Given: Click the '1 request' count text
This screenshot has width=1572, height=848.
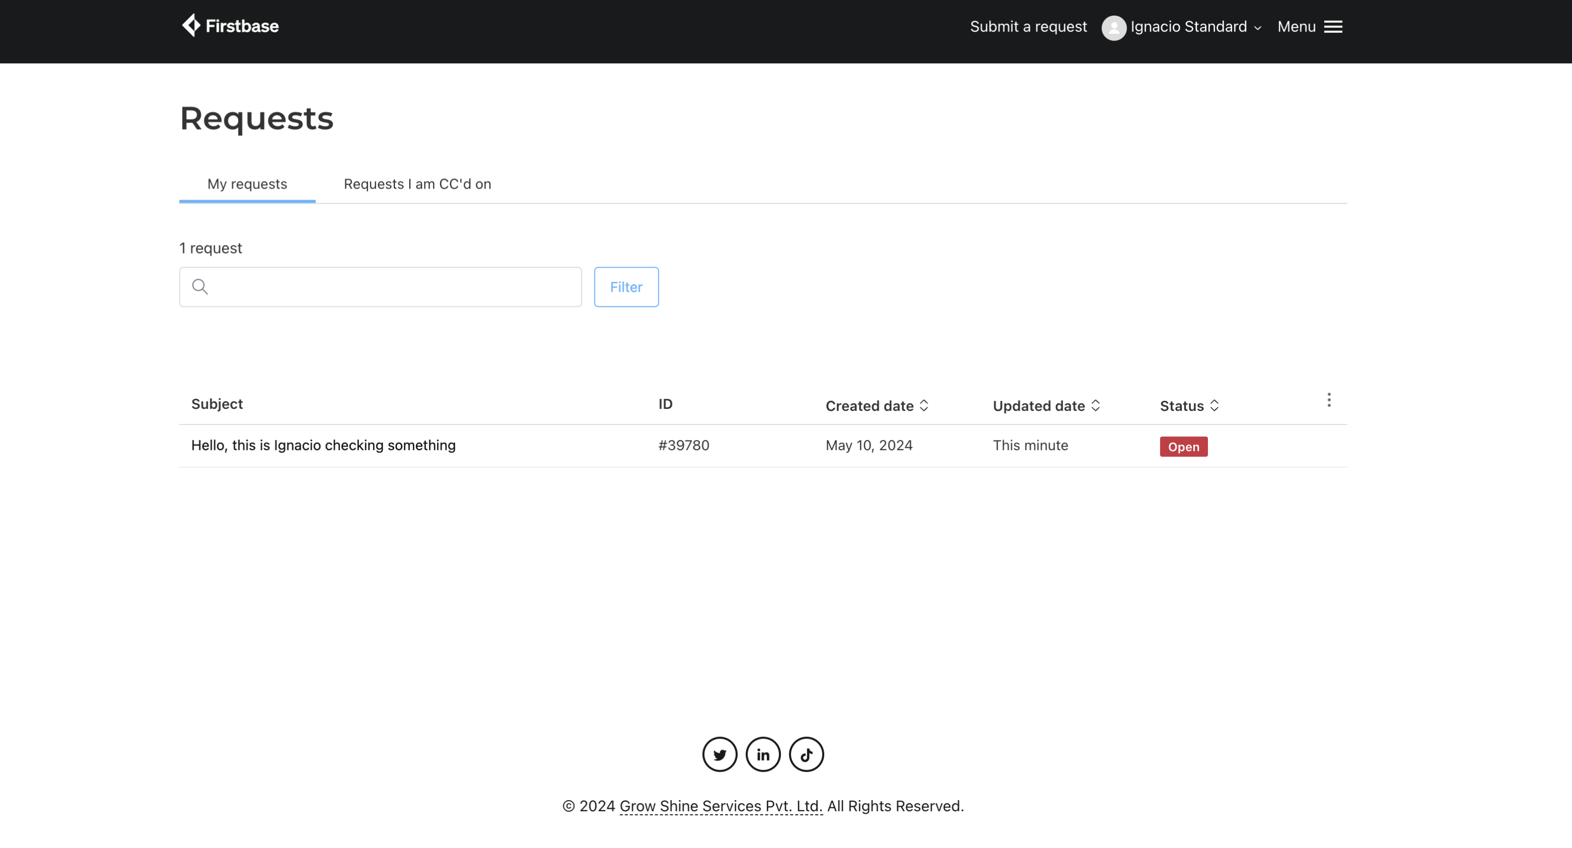Looking at the screenshot, I should 211,248.
